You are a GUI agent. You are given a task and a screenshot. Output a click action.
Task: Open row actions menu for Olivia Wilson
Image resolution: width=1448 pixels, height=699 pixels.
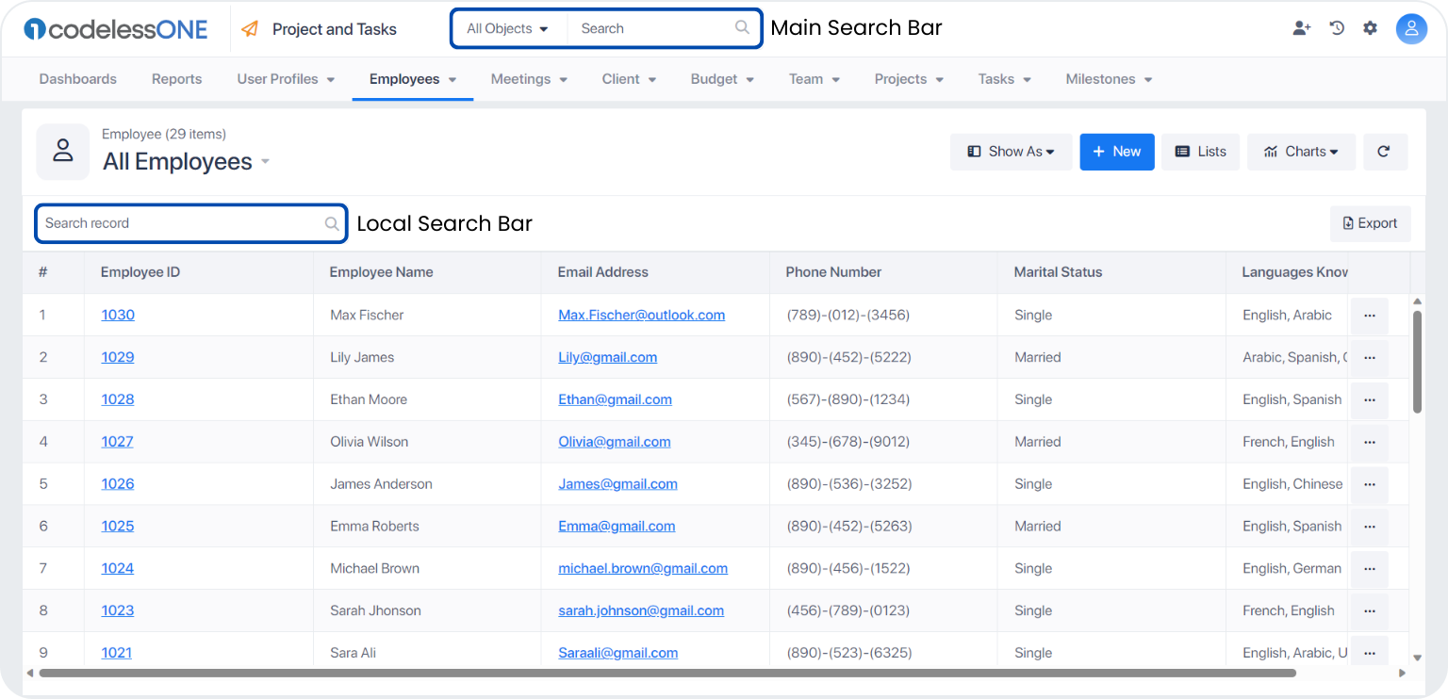click(x=1370, y=442)
